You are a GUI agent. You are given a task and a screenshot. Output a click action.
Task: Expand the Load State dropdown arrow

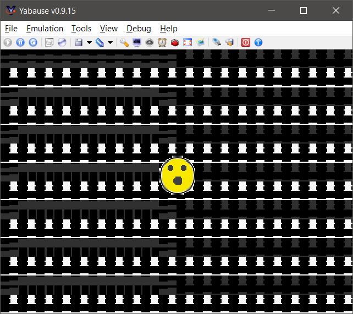point(111,42)
